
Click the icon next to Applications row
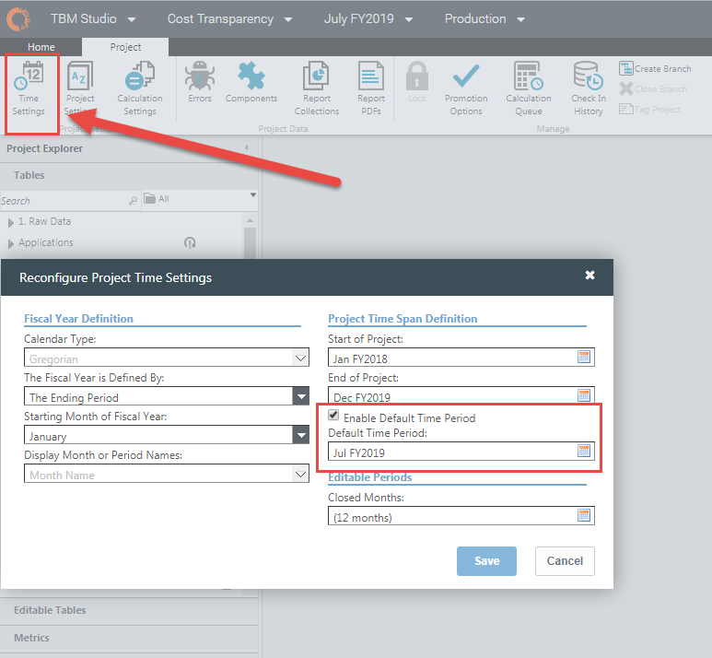[190, 242]
